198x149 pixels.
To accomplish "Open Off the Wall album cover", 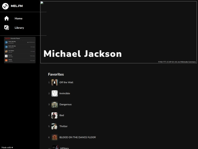I will (55, 82).
